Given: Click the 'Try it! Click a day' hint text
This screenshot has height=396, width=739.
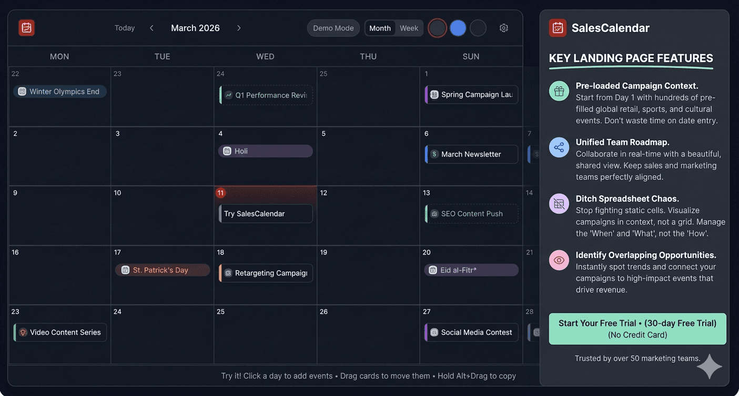Looking at the screenshot, I should pos(369,376).
